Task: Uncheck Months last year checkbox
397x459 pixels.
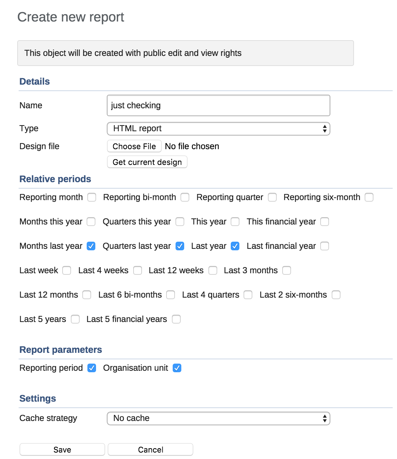Action: click(x=91, y=246)
